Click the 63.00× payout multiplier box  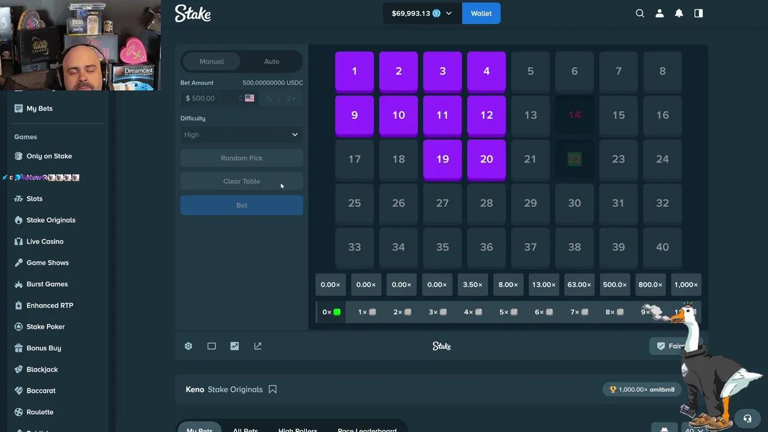[x=580, y=284]
